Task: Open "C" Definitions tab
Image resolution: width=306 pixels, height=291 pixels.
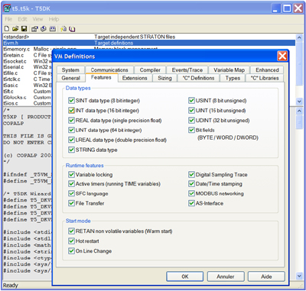Action: pos(198,78)
